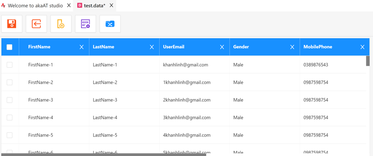Tick the FirstName-4 row checkbox
This screenshot has height=156, width=373.
point(10,118)
